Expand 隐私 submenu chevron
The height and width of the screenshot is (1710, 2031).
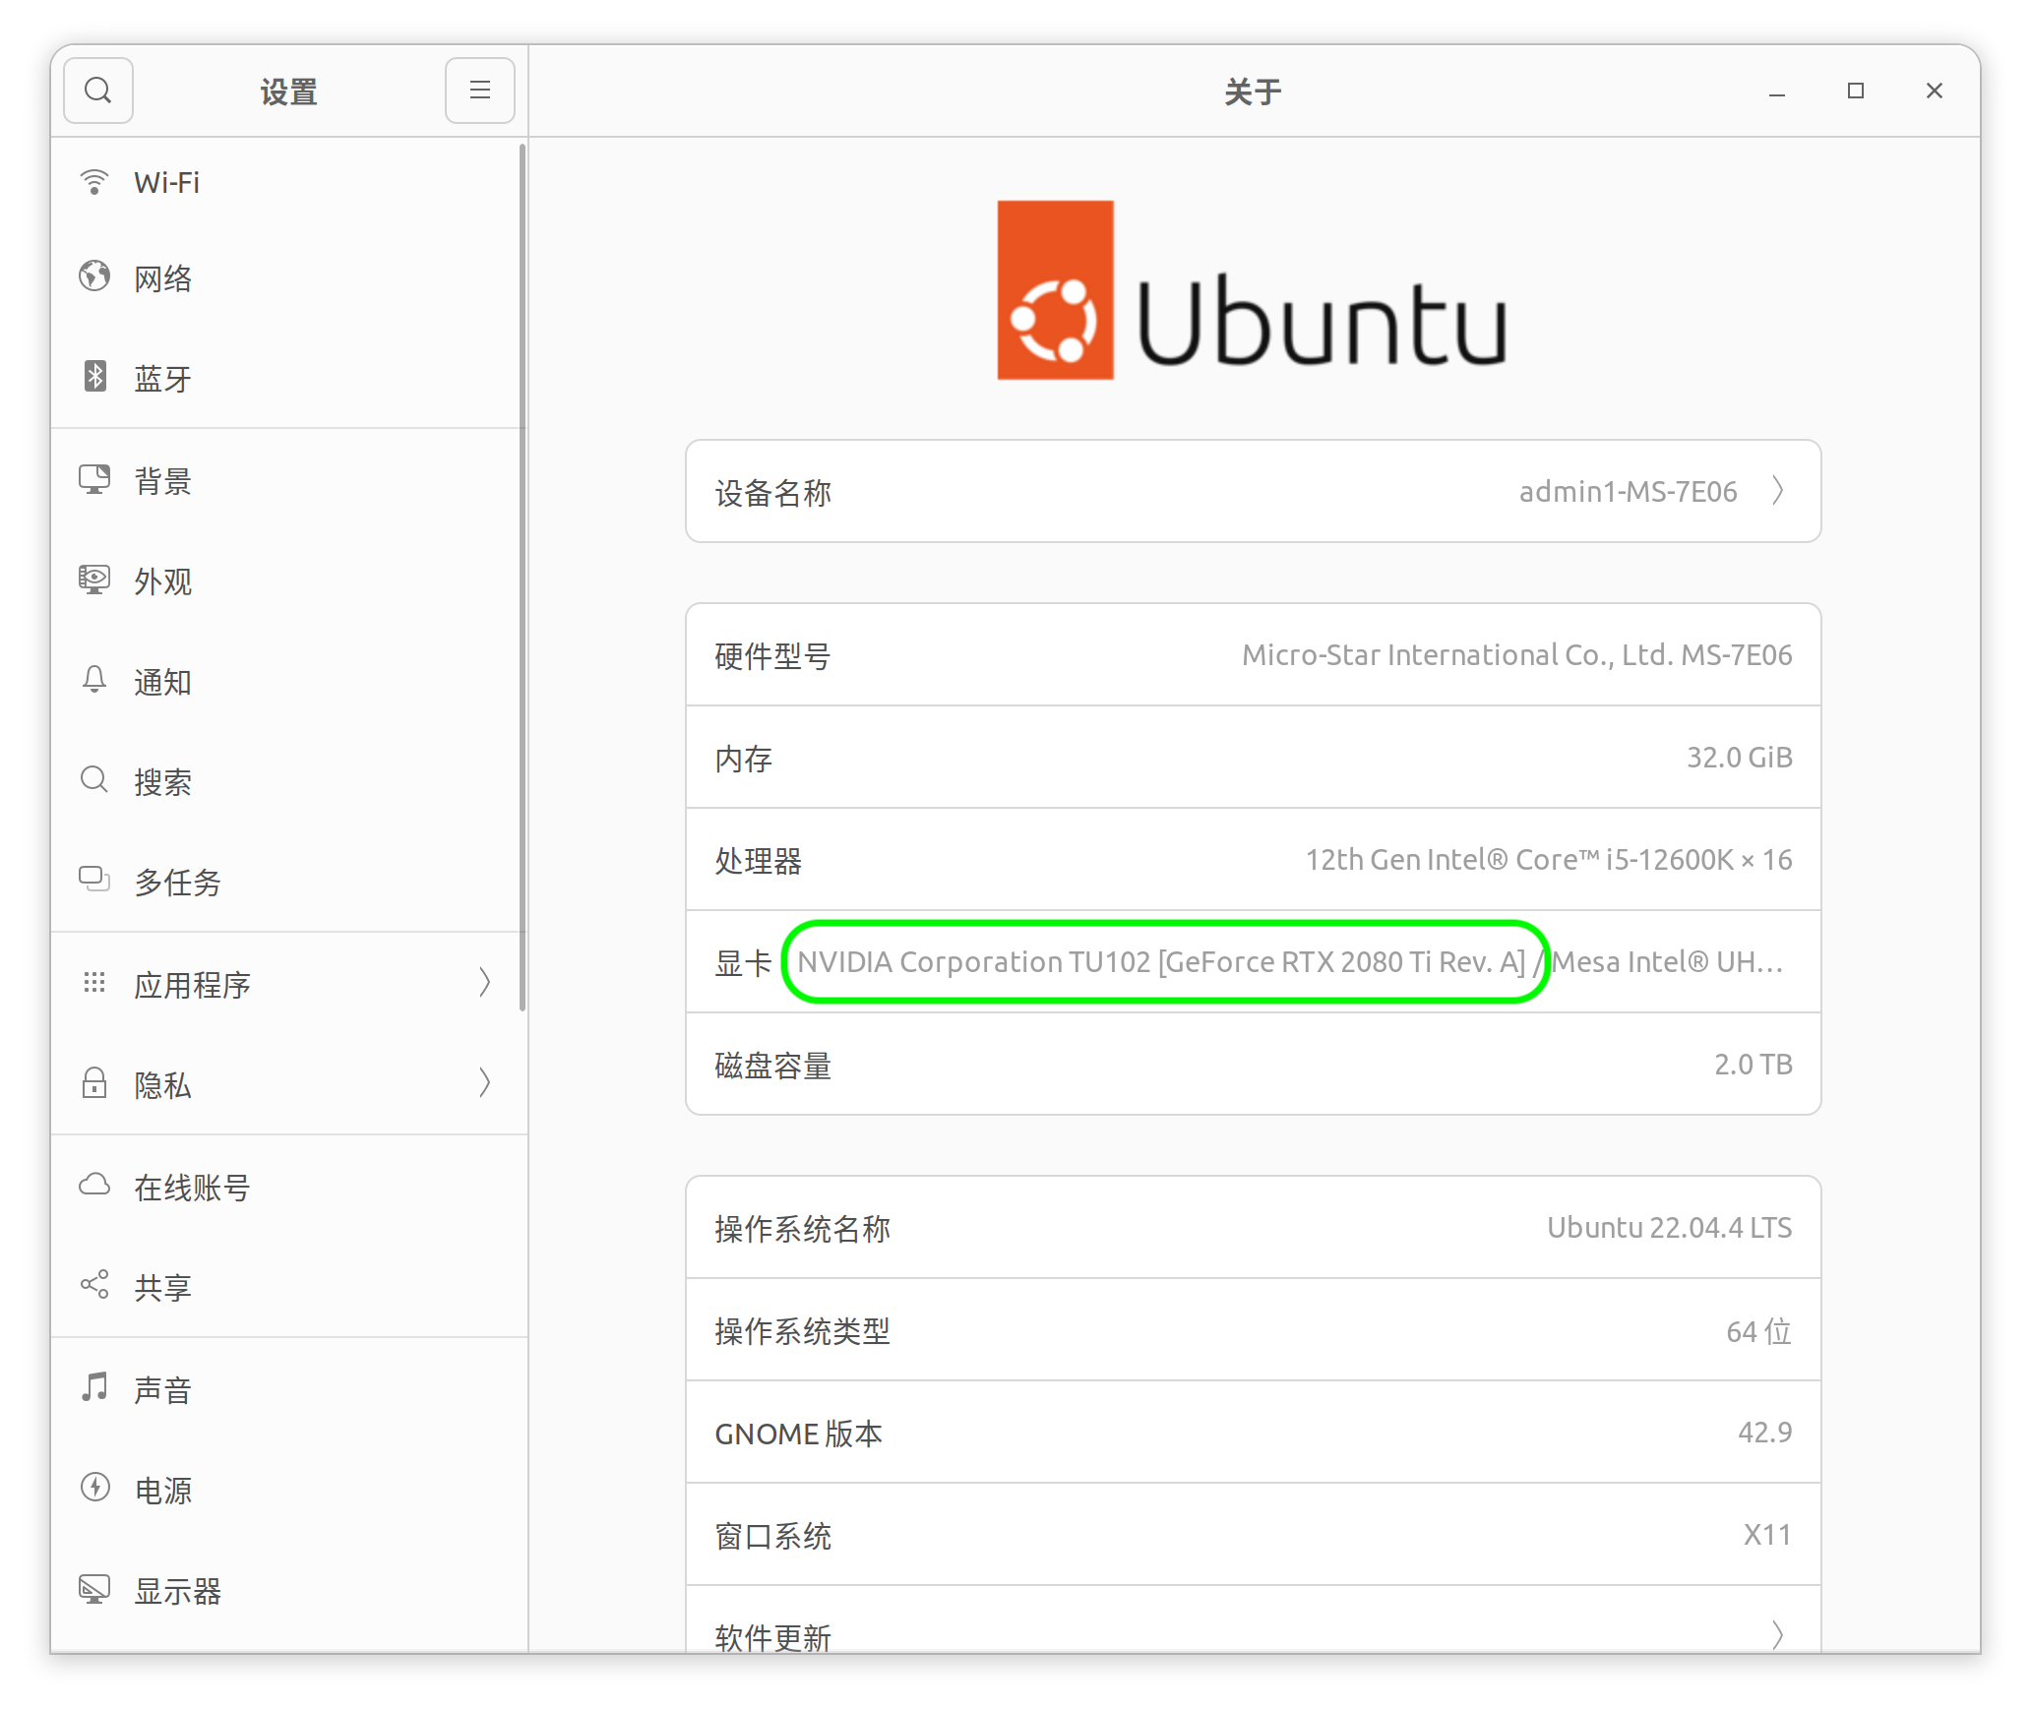tap(485, 1083)
